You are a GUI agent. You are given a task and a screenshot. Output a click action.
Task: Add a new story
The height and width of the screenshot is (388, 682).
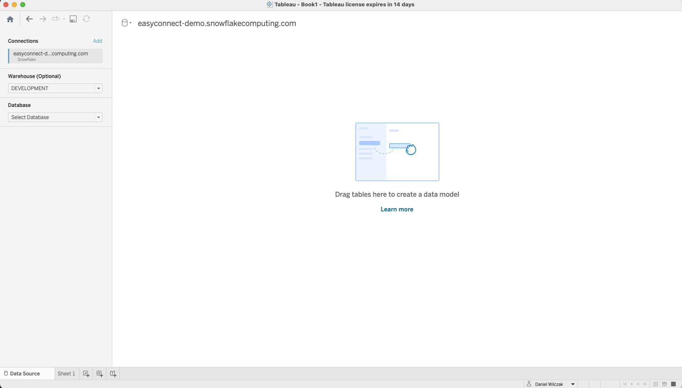tap(113, 374)
